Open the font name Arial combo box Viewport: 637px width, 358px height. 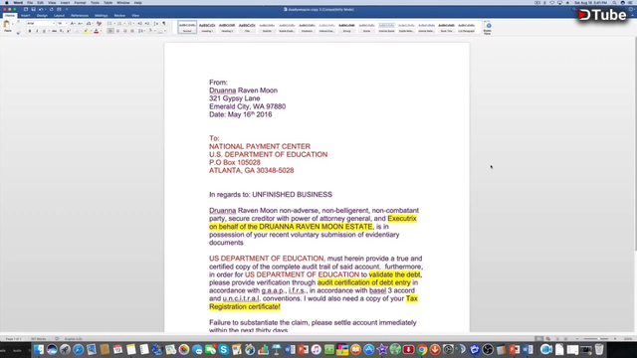coord(41,23)
